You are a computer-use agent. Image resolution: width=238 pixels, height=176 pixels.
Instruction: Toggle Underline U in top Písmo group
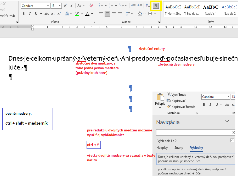[36, 14]
